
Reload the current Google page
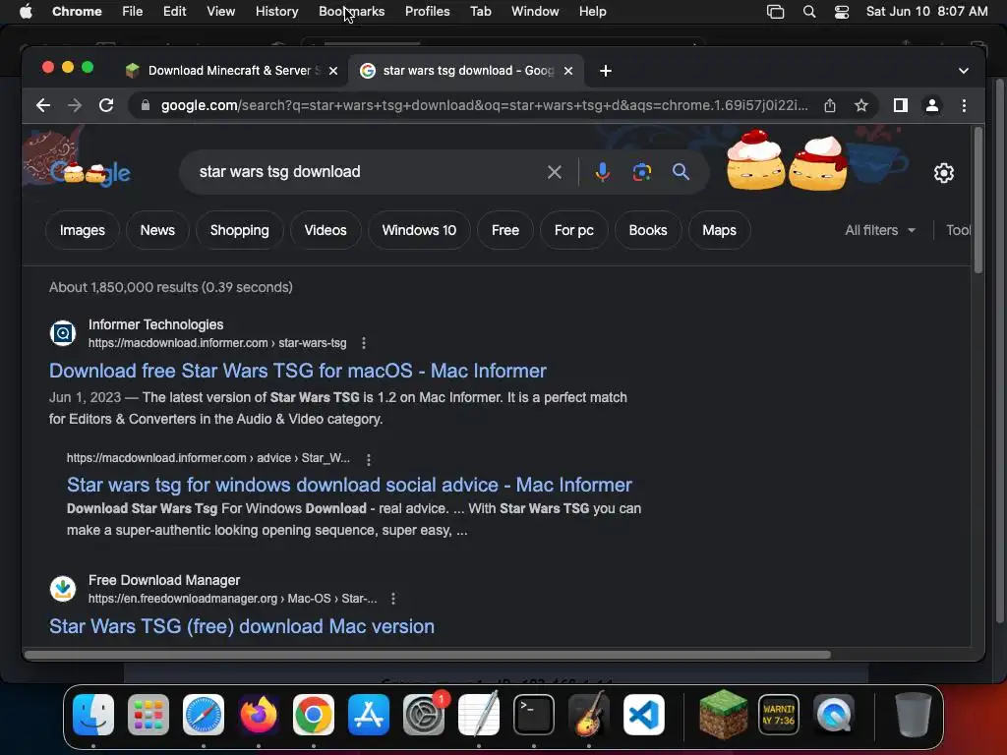(x=106, y=105)
